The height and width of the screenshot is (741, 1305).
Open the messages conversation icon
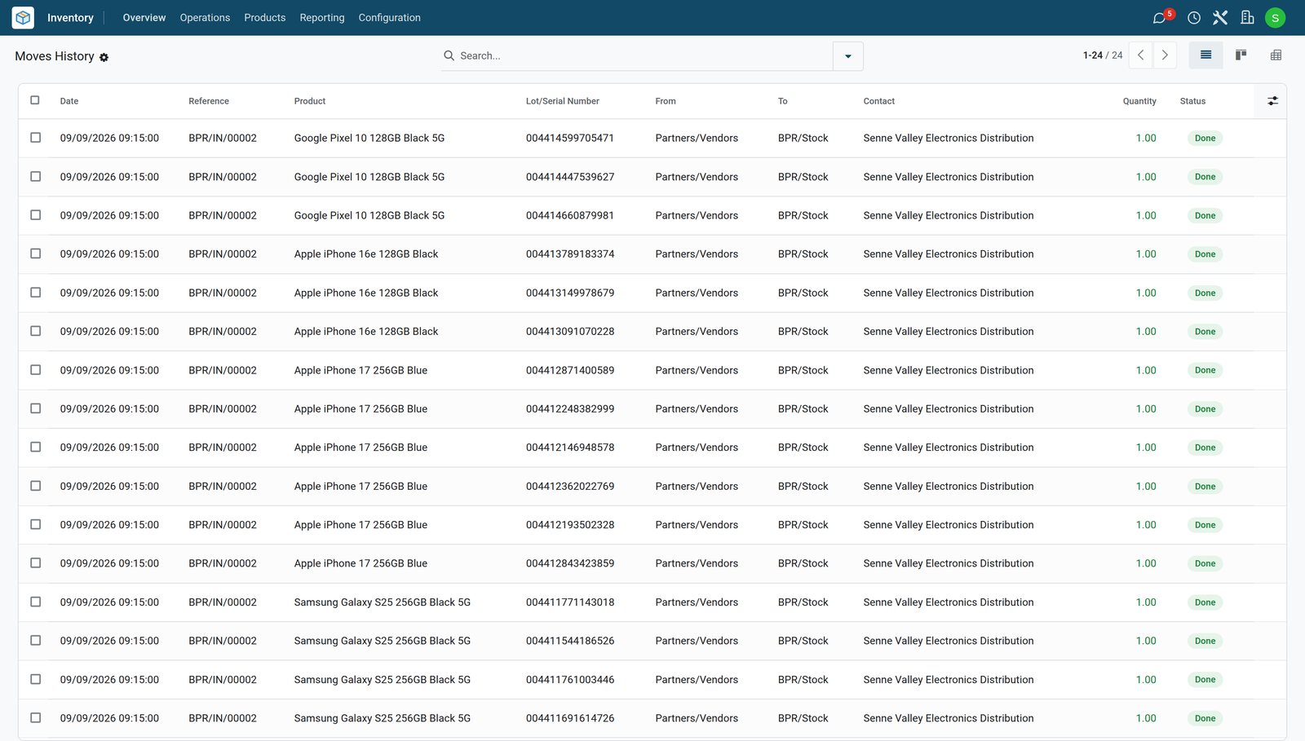pos(1159,18)
